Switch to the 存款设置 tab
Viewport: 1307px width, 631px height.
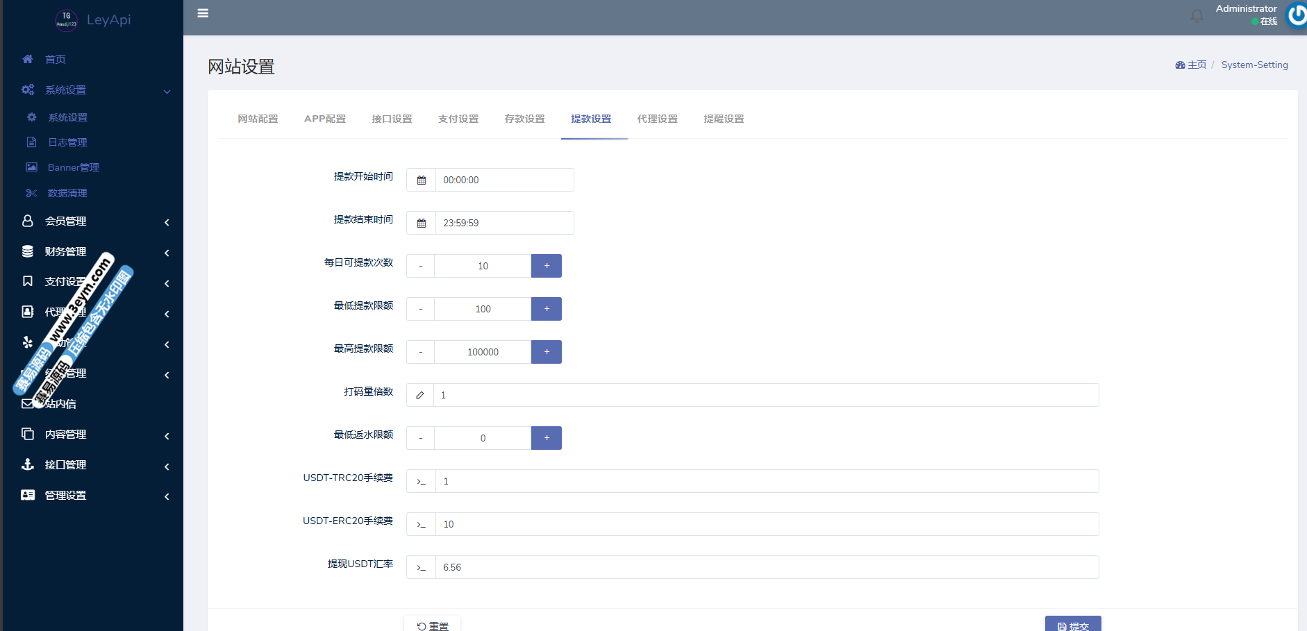(524, 119)
